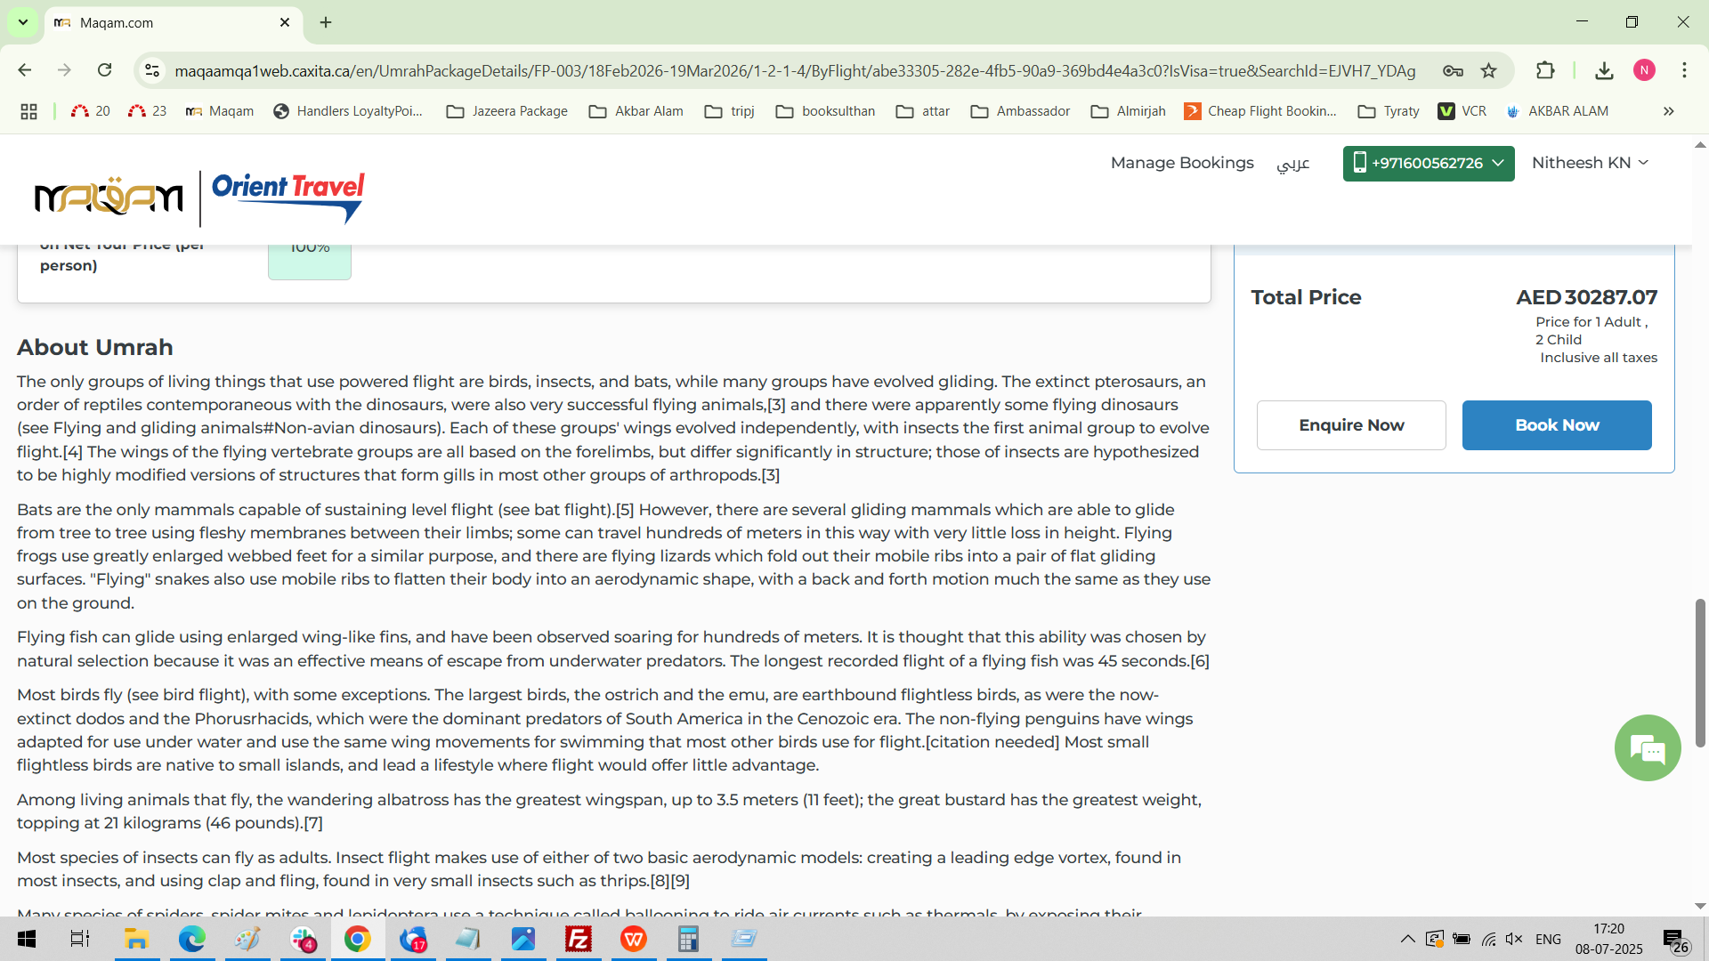This screenshot has height=961, width=1709.
Task: Expand the +971600562726 phone dropdown
Action: pyautogui.click(x=1428, y=164)
